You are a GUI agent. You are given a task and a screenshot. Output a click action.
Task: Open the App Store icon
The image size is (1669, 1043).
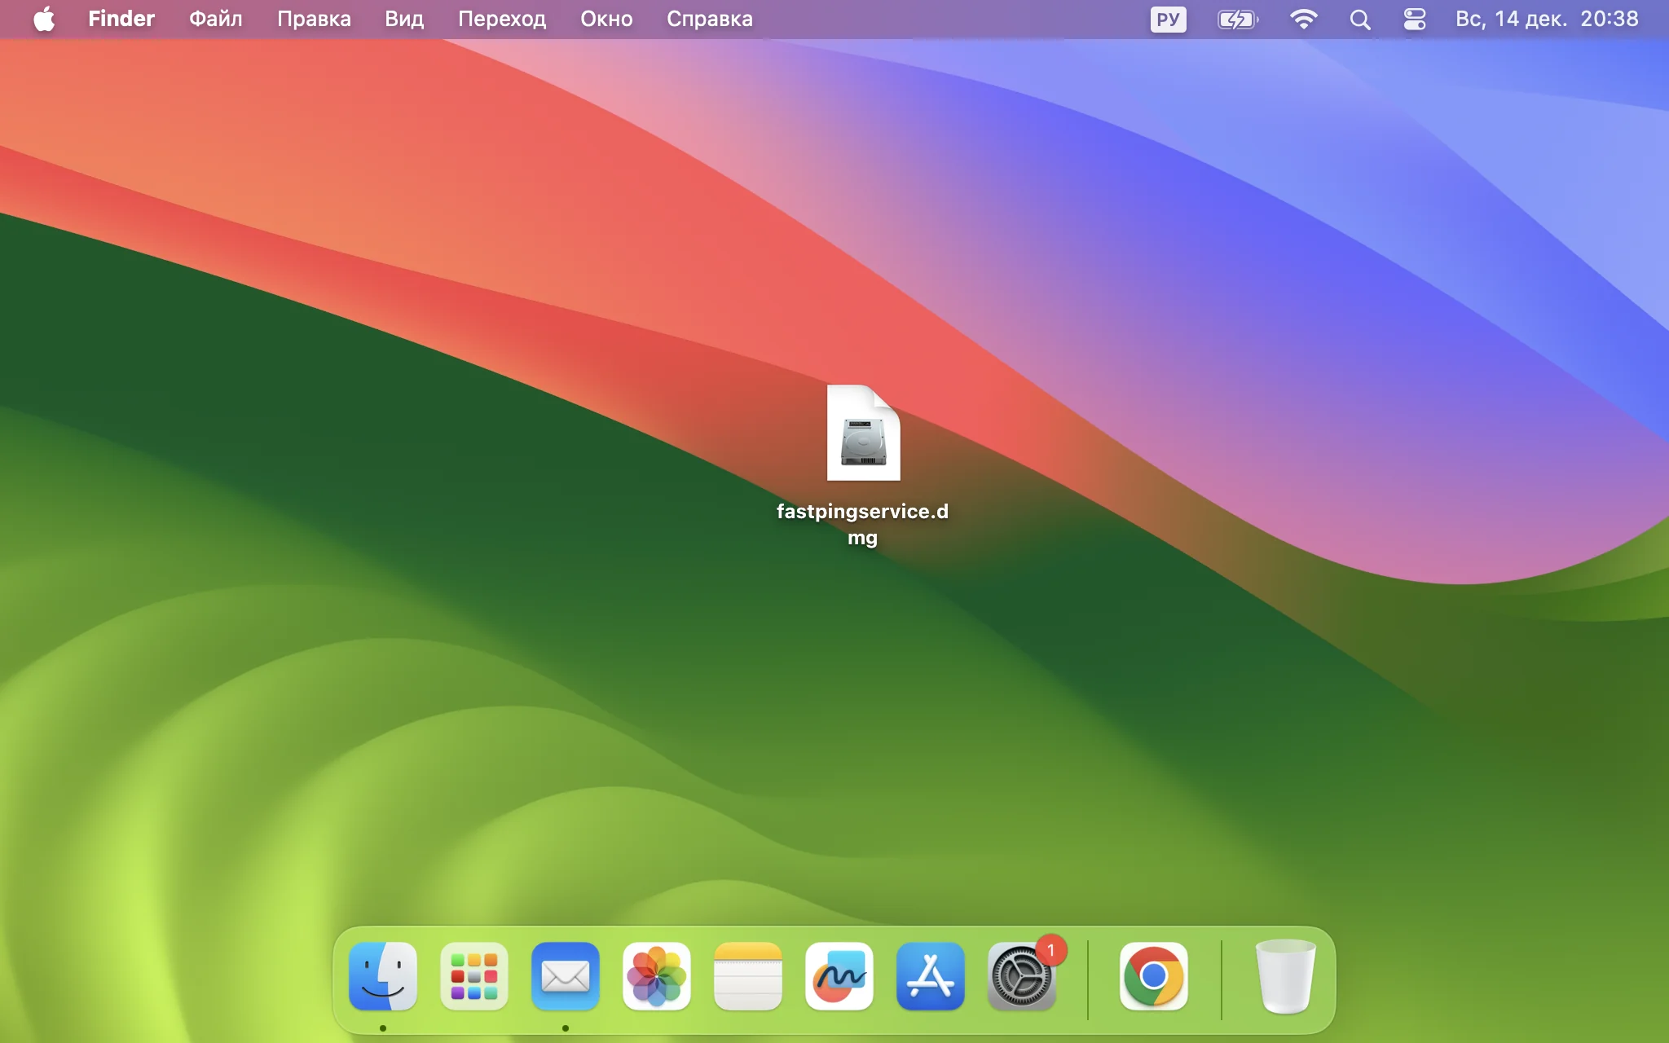(931, 976)
